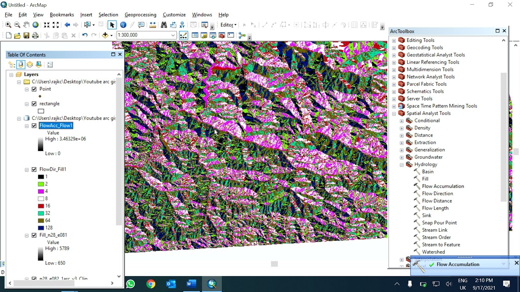520x292 pixels.
Task: Open the Geoprocessing menu
Action: 140,15
